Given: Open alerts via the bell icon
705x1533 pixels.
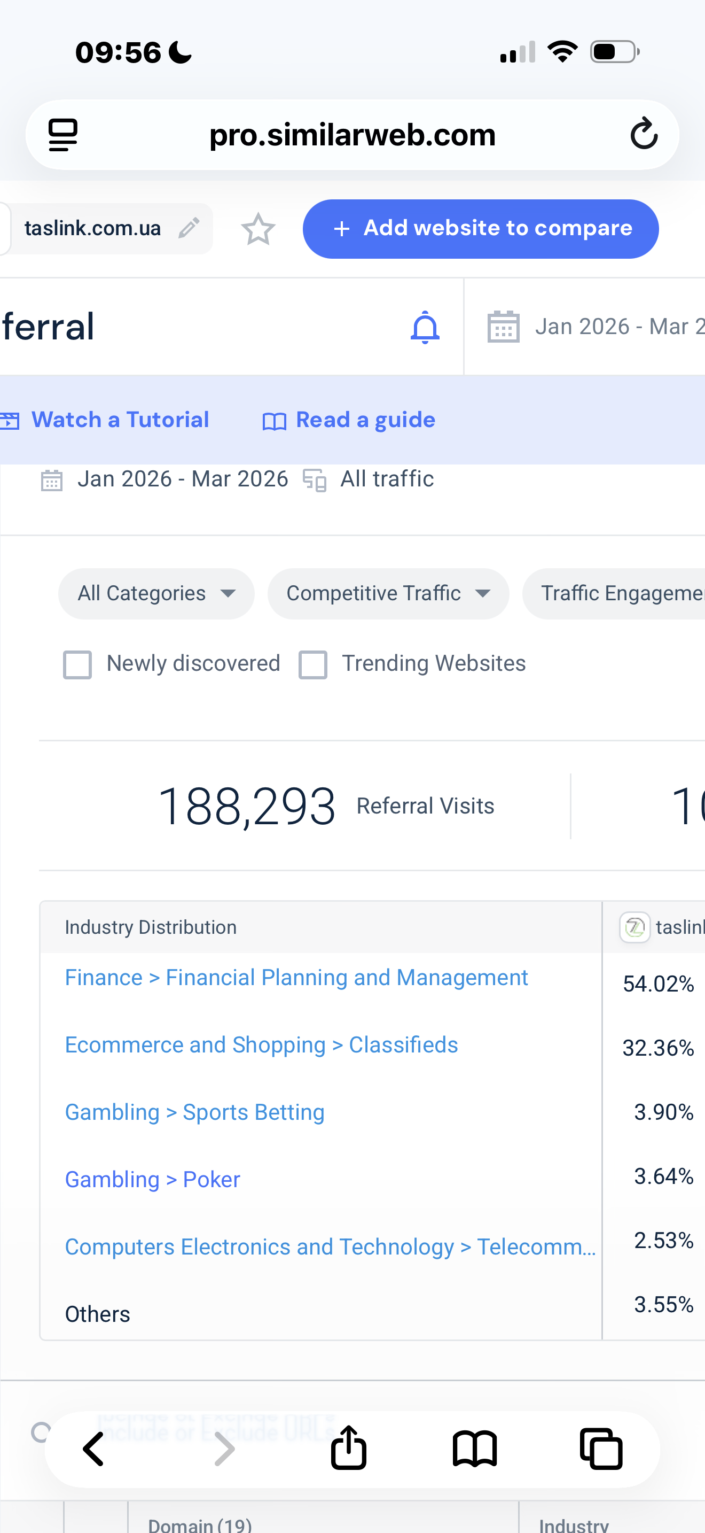Looking at the screenshot, I should (x=425, y=327).
